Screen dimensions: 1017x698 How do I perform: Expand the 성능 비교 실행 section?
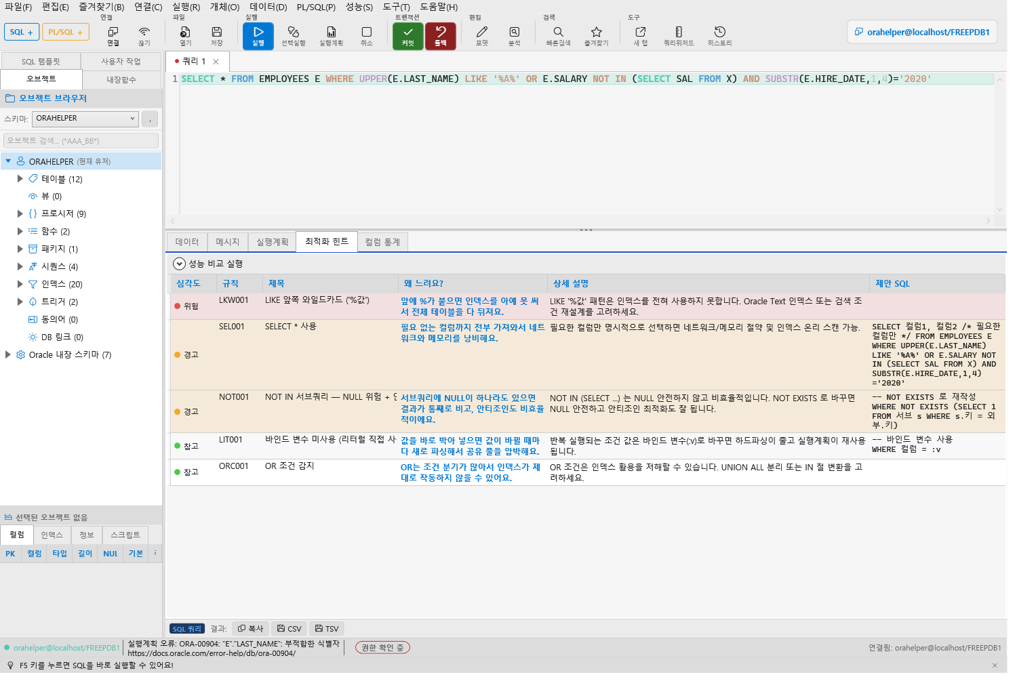[x=179, y=264]
